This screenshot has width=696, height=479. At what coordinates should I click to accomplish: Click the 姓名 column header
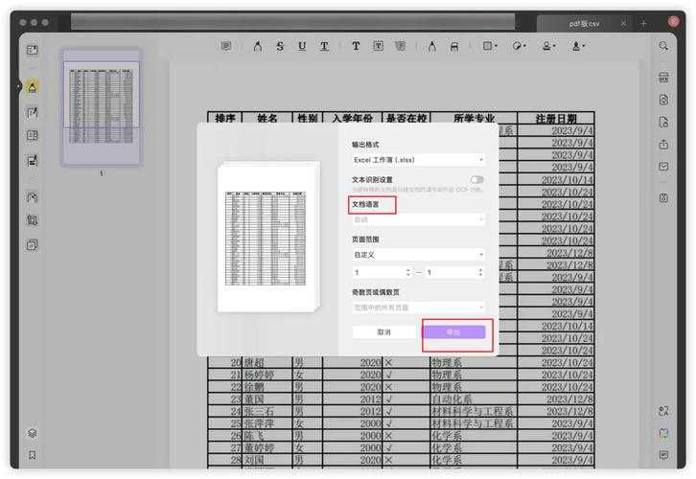click(267, 118)
